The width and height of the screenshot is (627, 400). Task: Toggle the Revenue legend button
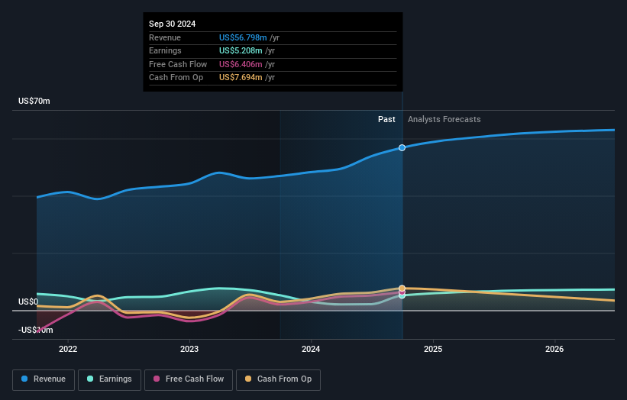coord(44,379)
